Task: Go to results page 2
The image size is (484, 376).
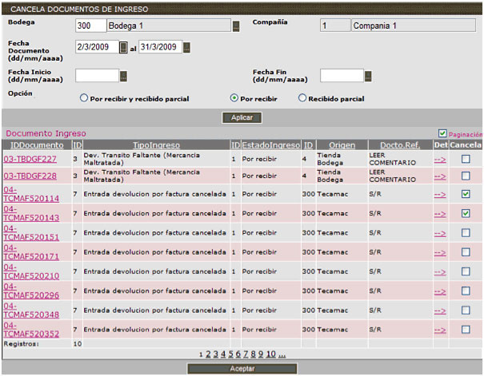Action: (x=208, y=354)
